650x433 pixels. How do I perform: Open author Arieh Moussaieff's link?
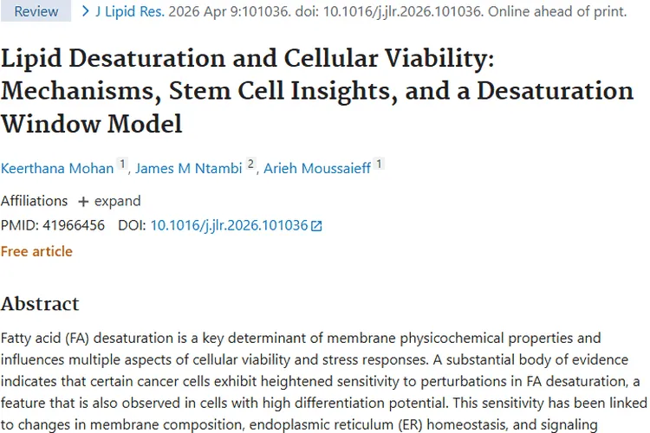tap(316, 167)
